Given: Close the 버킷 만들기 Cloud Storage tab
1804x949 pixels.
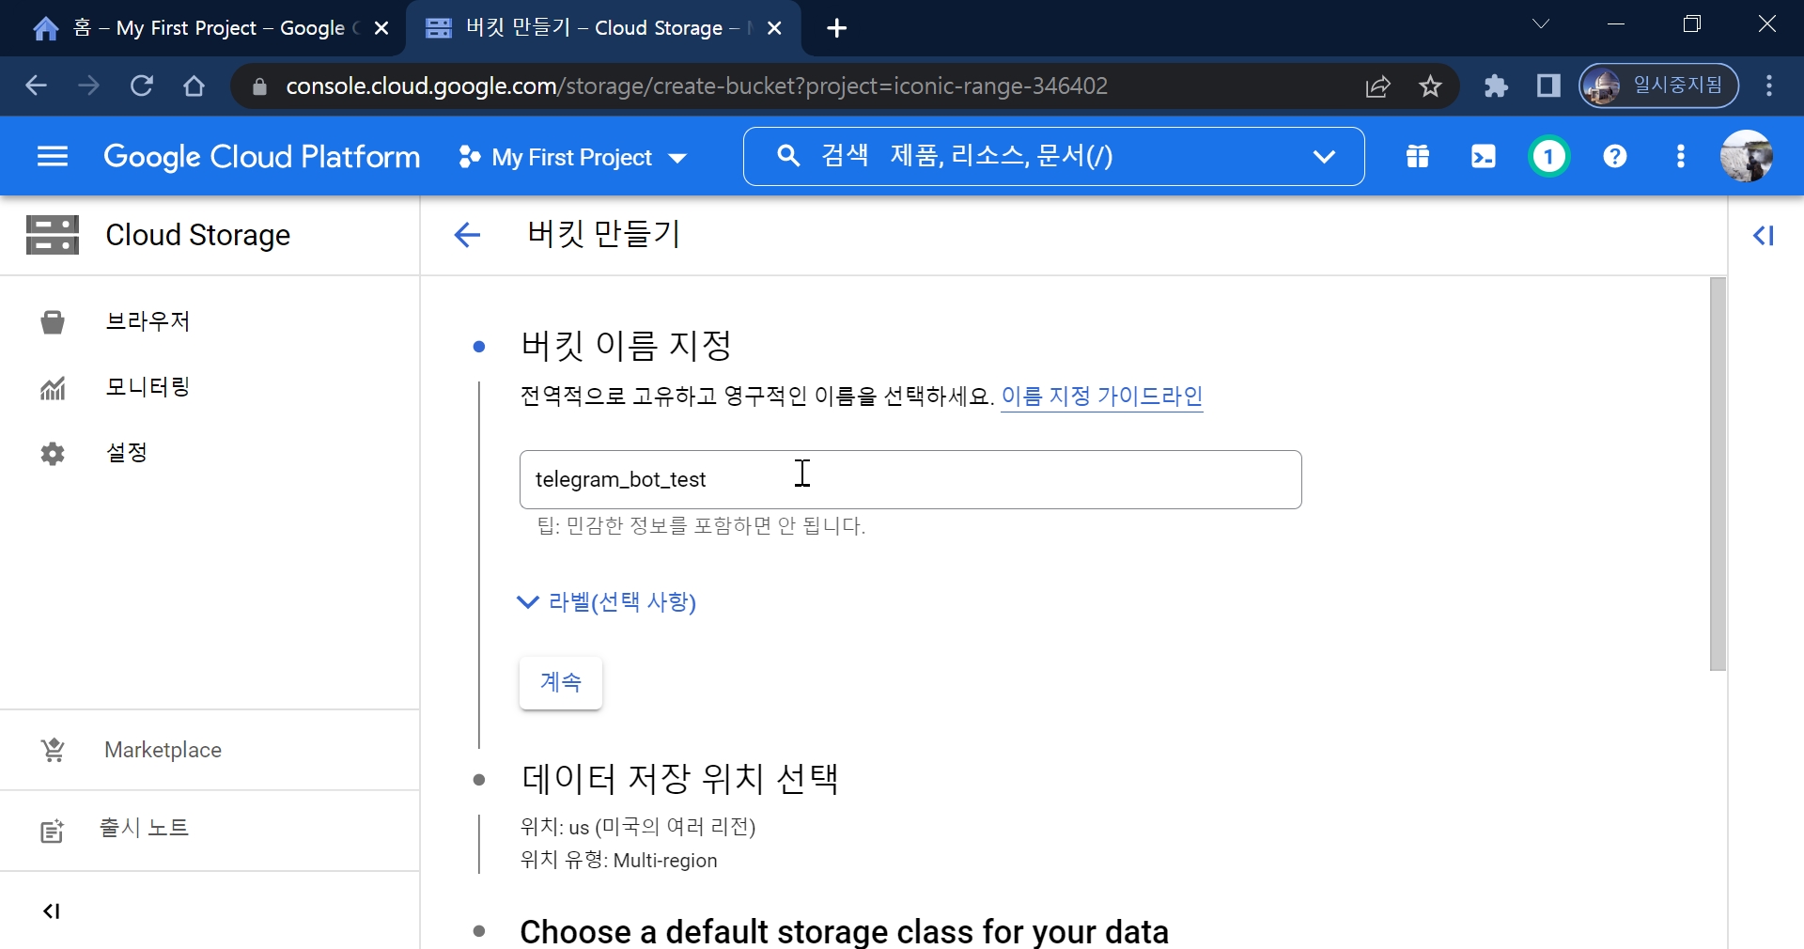Looking at the screenshot, I should (x=774, y=28).
